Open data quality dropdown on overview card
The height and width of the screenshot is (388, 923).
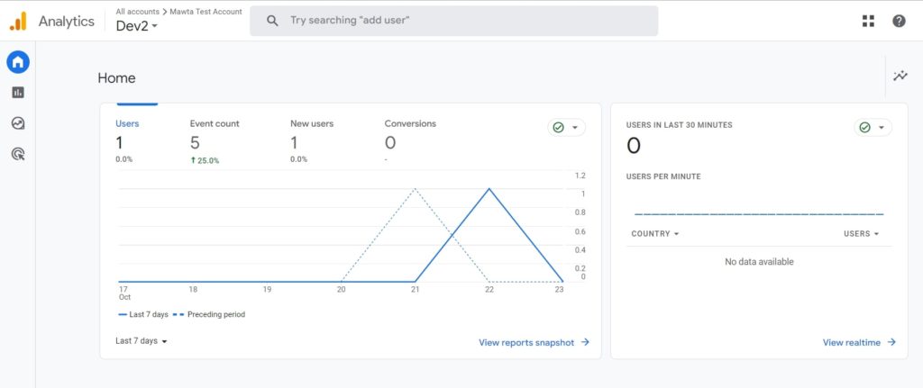(x=566, y=128)
